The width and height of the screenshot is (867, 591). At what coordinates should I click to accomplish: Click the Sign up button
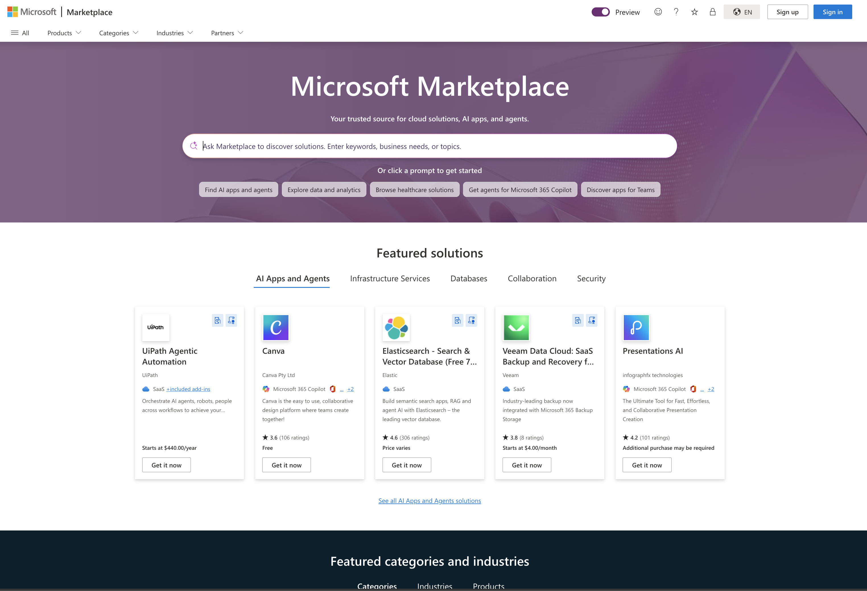coord(788,12)
